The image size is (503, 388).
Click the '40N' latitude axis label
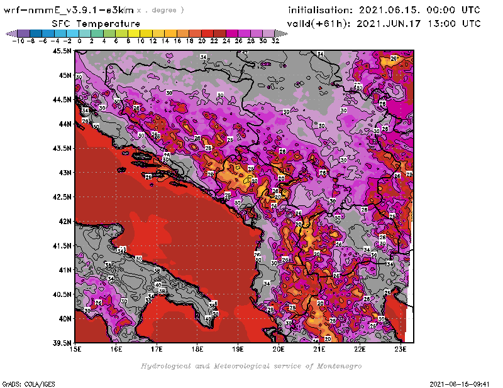65,319
